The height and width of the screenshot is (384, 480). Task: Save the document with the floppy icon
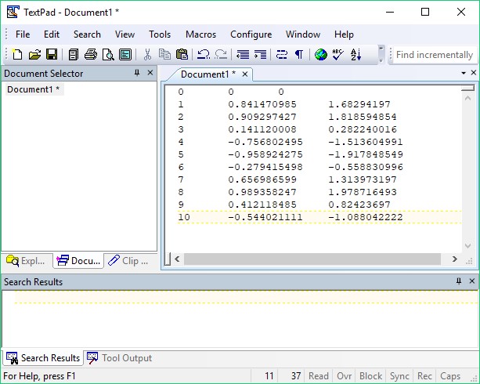coord(52,55)
